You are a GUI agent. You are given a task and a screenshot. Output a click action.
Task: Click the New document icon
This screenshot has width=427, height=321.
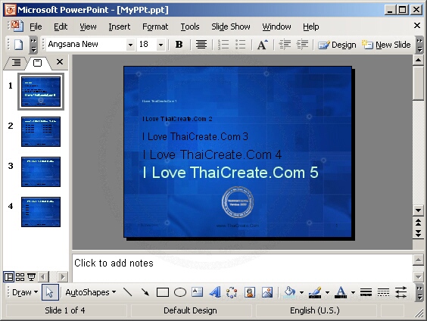coord(18,45)
